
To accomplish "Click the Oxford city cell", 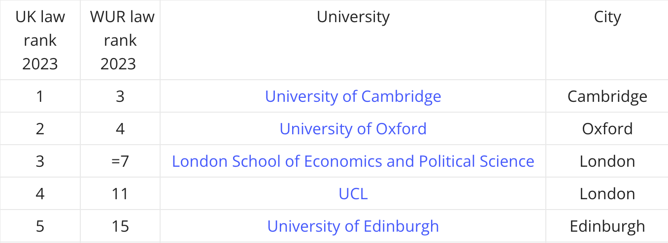I will coord(607,128).
